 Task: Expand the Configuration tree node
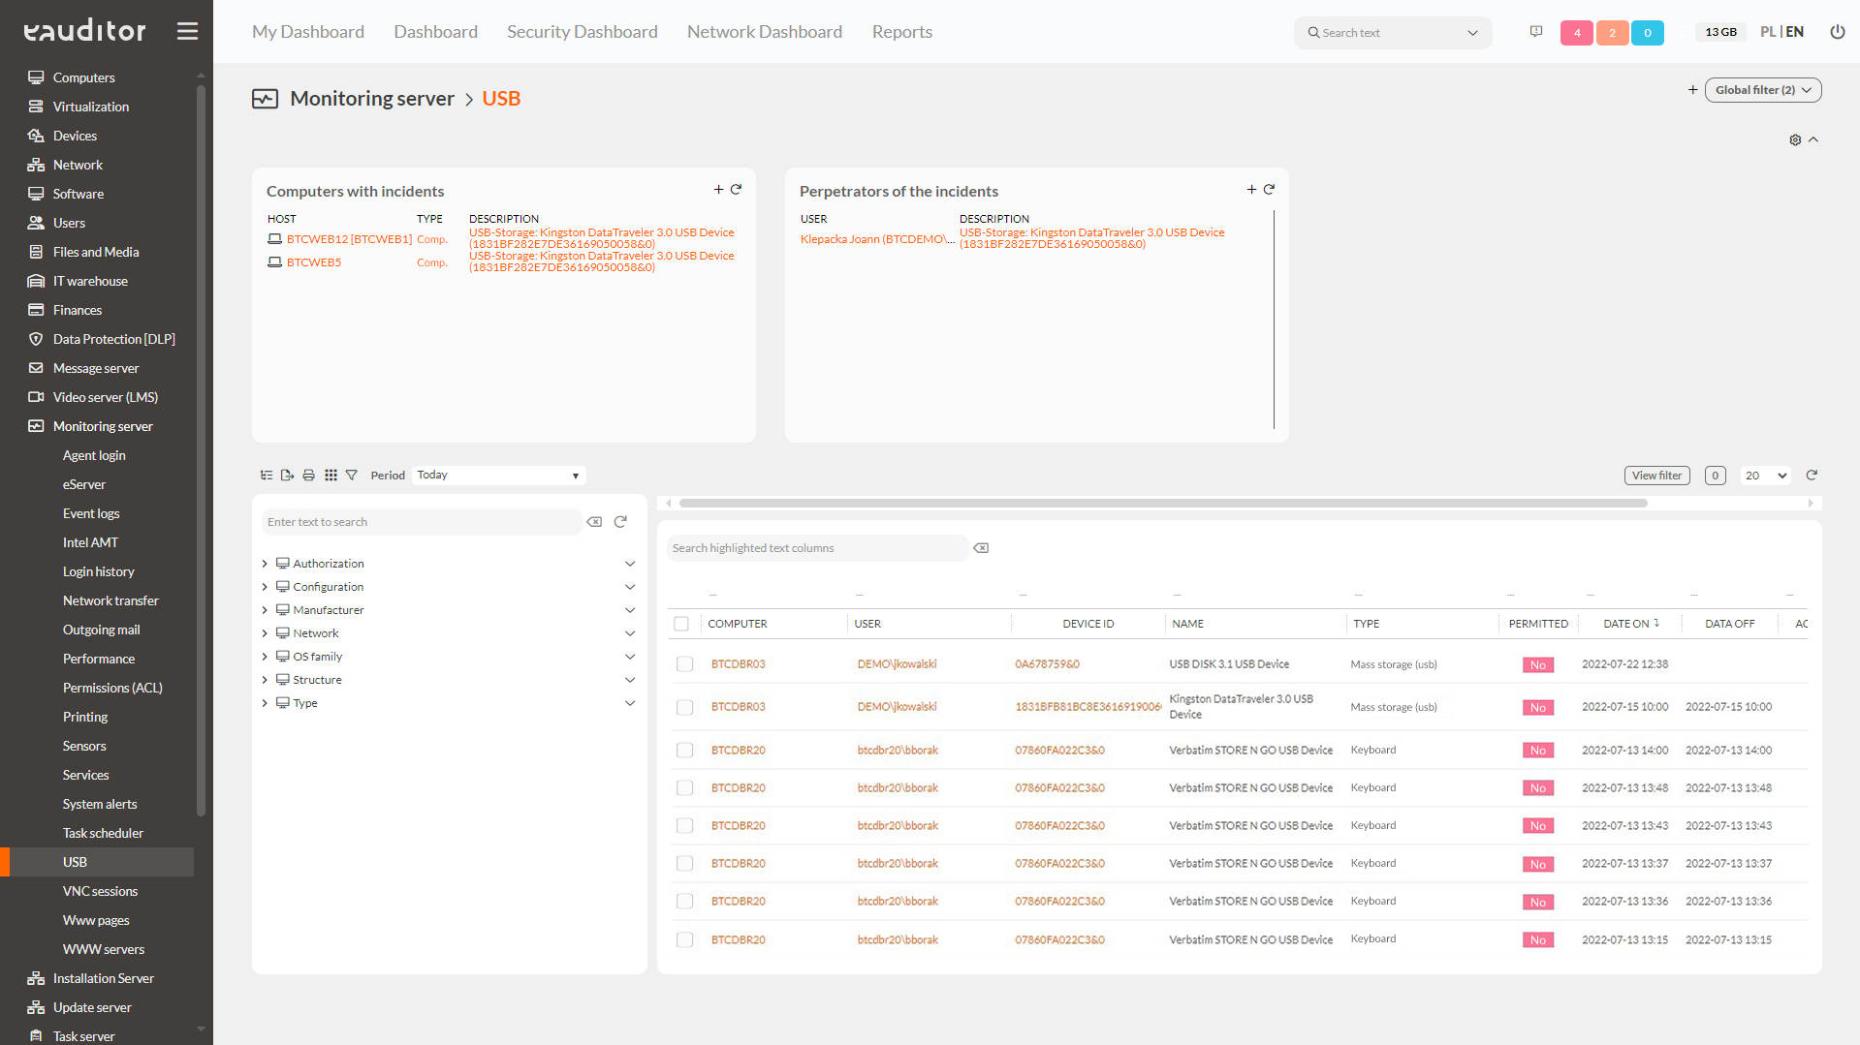(265, 587)
